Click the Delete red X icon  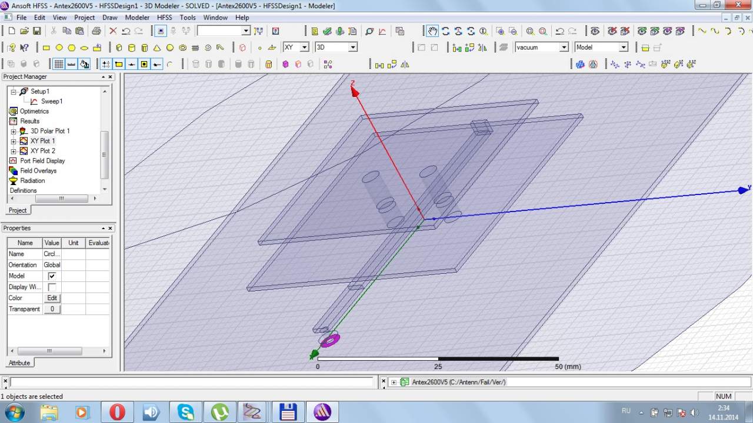pyautogui.click(x=113, y=31)
